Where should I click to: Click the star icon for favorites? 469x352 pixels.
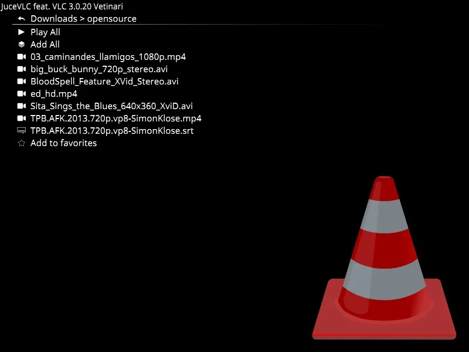click(x=22, y=143)
